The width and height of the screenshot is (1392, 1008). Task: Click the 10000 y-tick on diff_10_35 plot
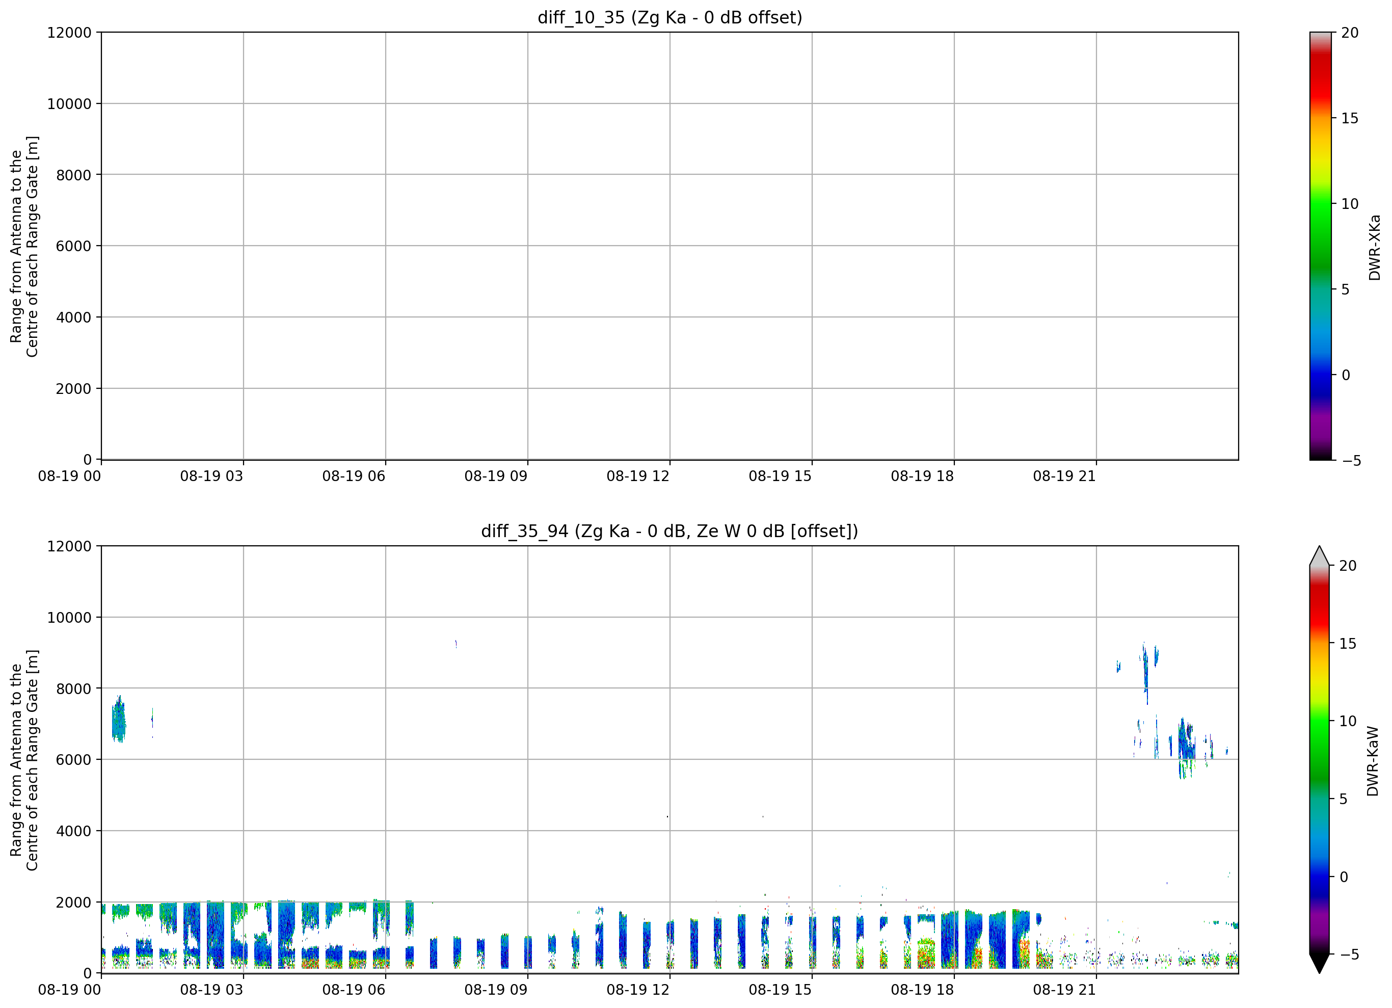click(69, 104)
